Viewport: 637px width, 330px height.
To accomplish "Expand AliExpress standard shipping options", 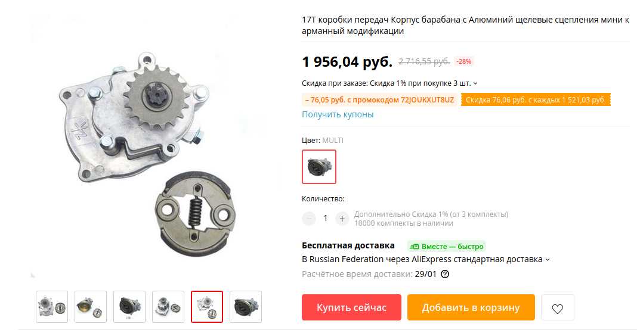I will pos(547,260).
